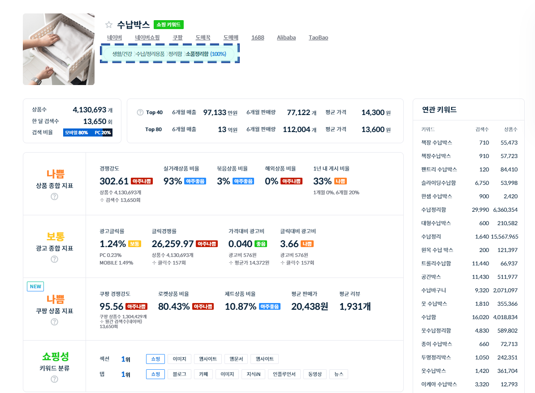Viewport: 535px width, 393px height.
Task: Click the NEW badge on 쿠팡 section
Action: tap(35, 286)
